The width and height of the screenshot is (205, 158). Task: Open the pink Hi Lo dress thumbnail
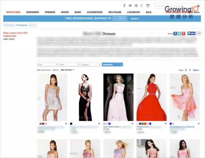(x=185, y=97)
